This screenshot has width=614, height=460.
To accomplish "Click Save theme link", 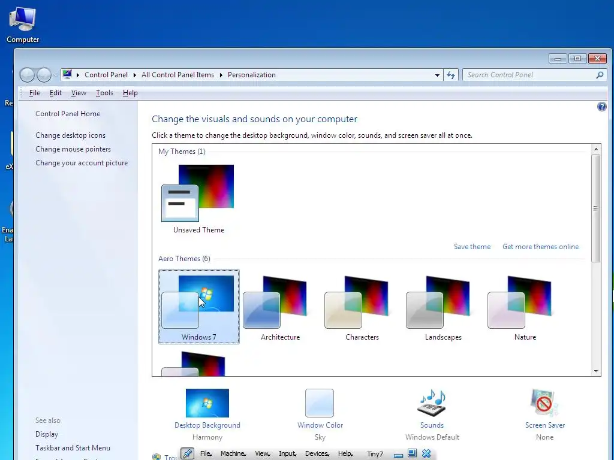I will pyautogui.click(x=472, y=246).
